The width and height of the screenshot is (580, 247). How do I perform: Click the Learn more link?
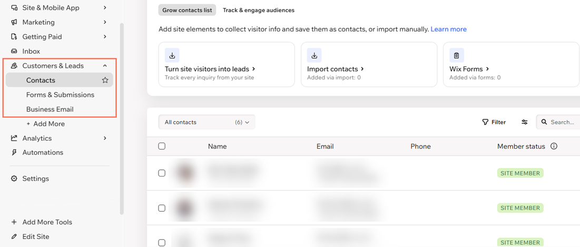click(448, 29)
